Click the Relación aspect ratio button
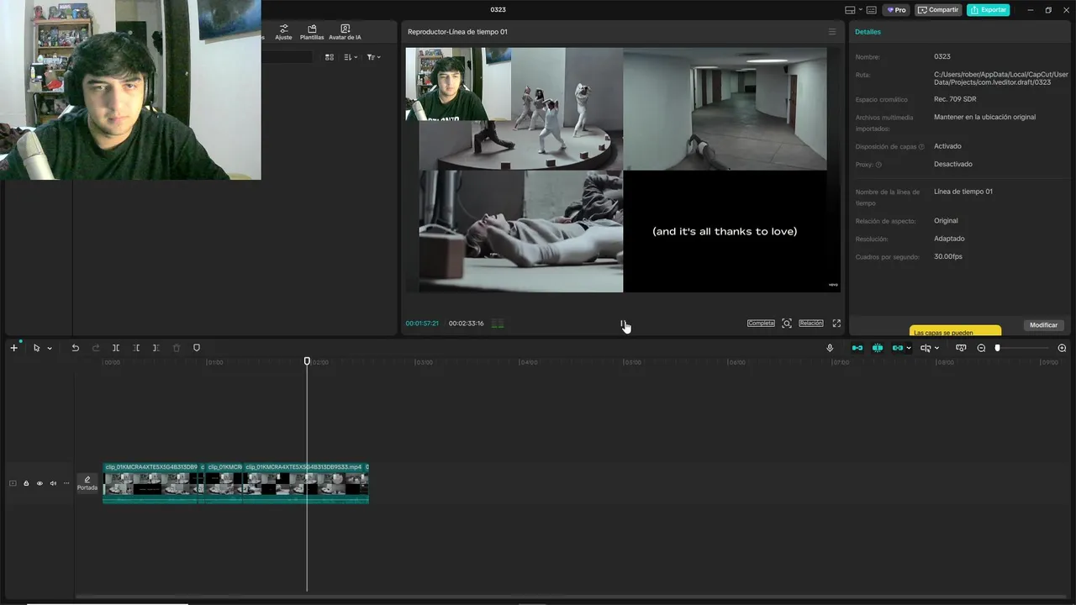This screenshot has height=605, width=1076. (x=811, y=324)
